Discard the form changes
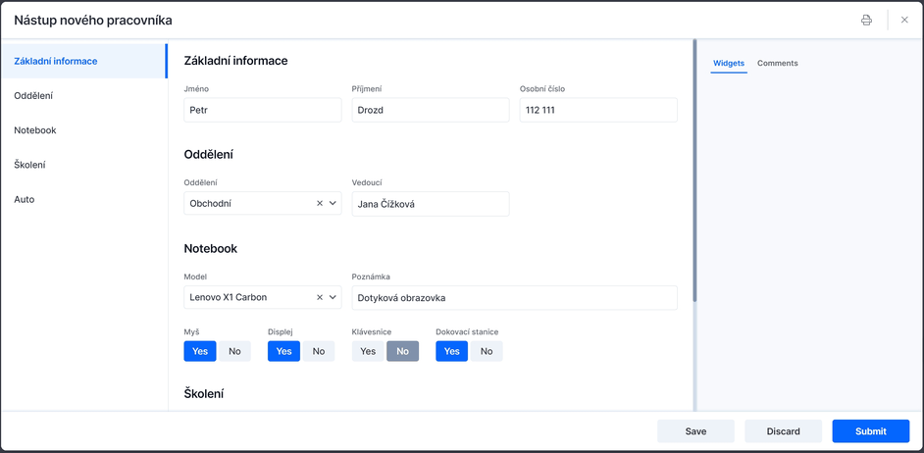 (783, 431)
